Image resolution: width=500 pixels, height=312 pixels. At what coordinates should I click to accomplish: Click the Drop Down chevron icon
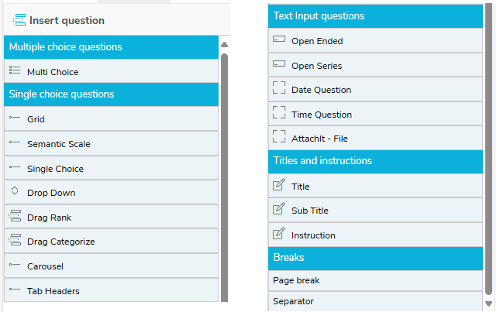[x=15, y=190]
